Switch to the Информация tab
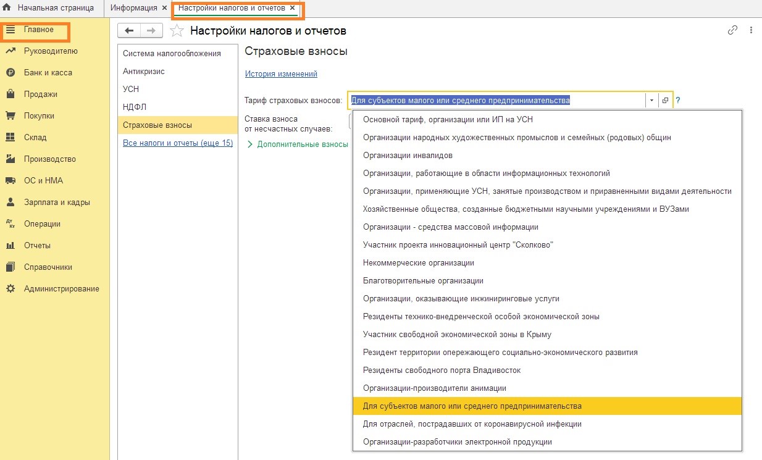 (x=134, y=8)
